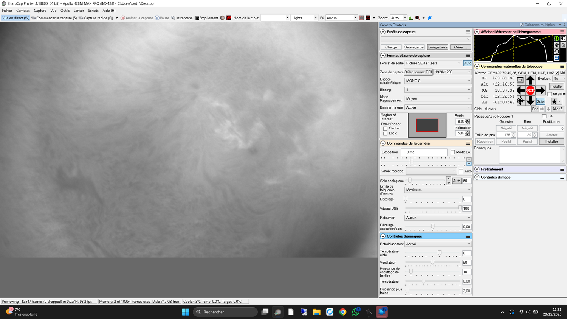Enable the Mode LX checkbox
This screenshot has width=567, height=319.
[x=452, y=152]
